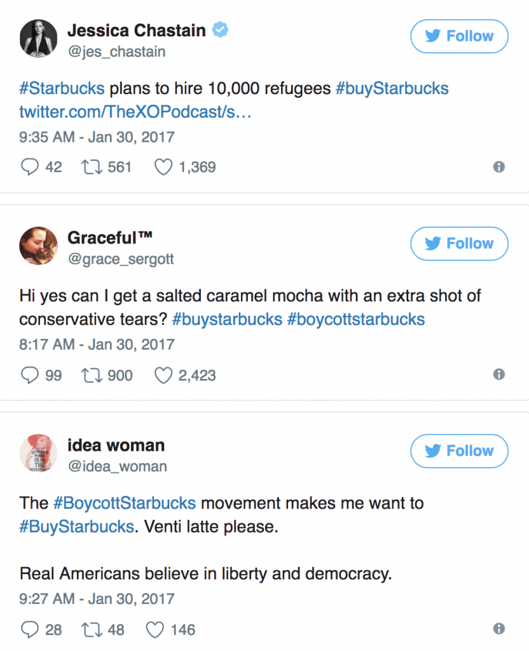Like Jessica Chastain's tweet
This screenshot has height=651, width=529.
(164, 167)
